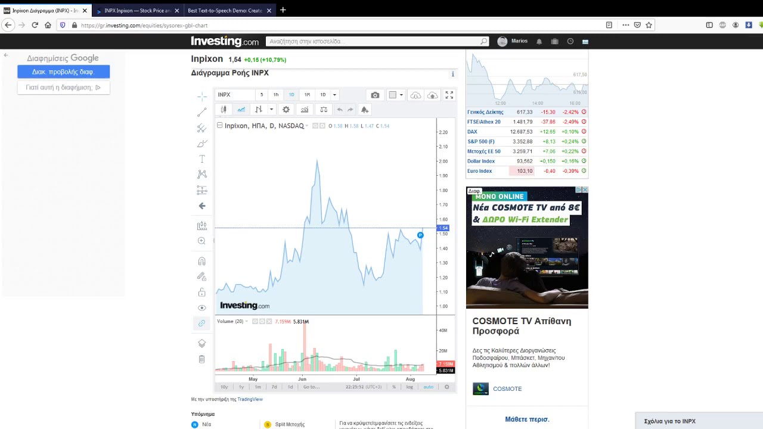Expand the chart style dropdown arrow
Image resolution: width=763 pixels, height=429 pixels.
(271, 110)
